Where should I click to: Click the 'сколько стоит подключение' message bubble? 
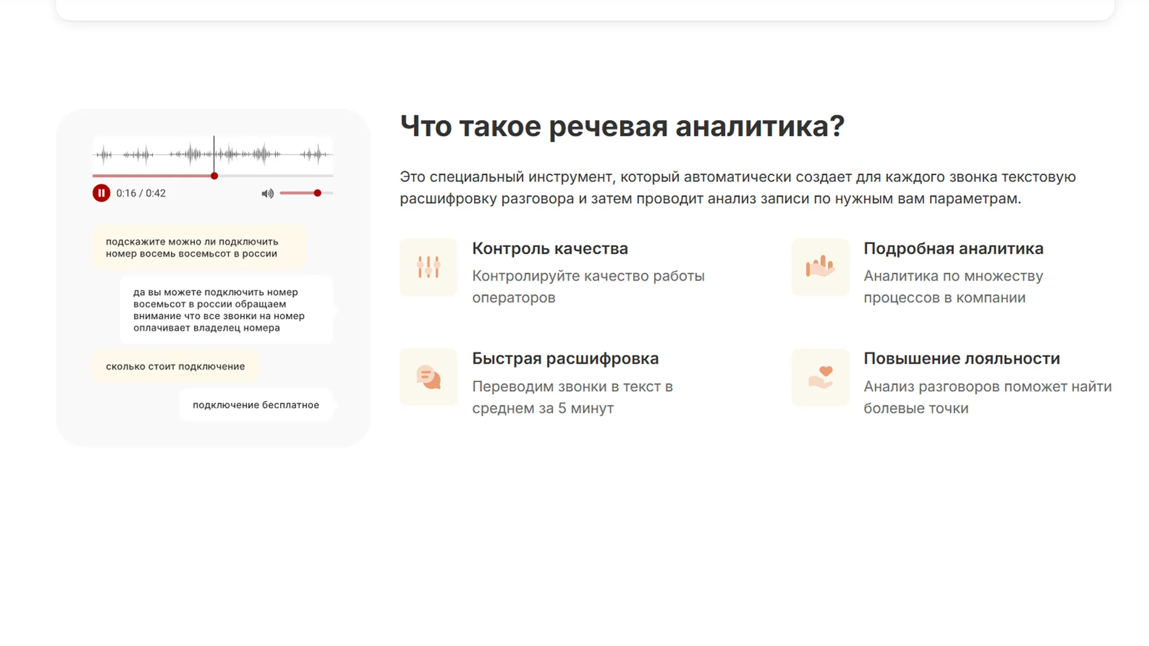[x=175, y=366]
